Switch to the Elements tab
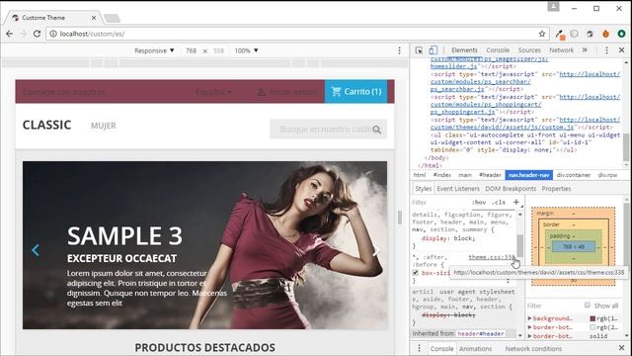 pyautogui.click(x=464, y=50)
